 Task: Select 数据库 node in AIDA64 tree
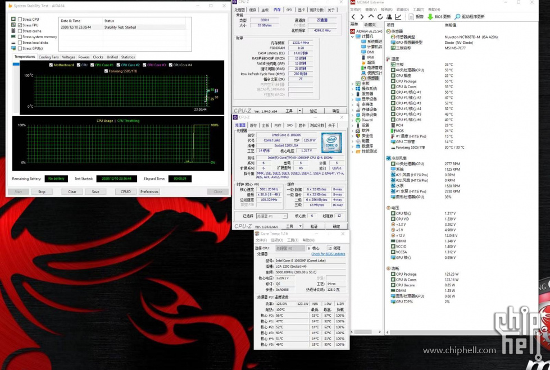pyautogui.click(x=365, y=146)
